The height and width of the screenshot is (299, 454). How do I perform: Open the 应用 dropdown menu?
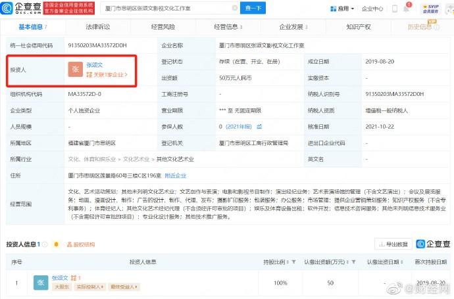(x=342, y=9)
